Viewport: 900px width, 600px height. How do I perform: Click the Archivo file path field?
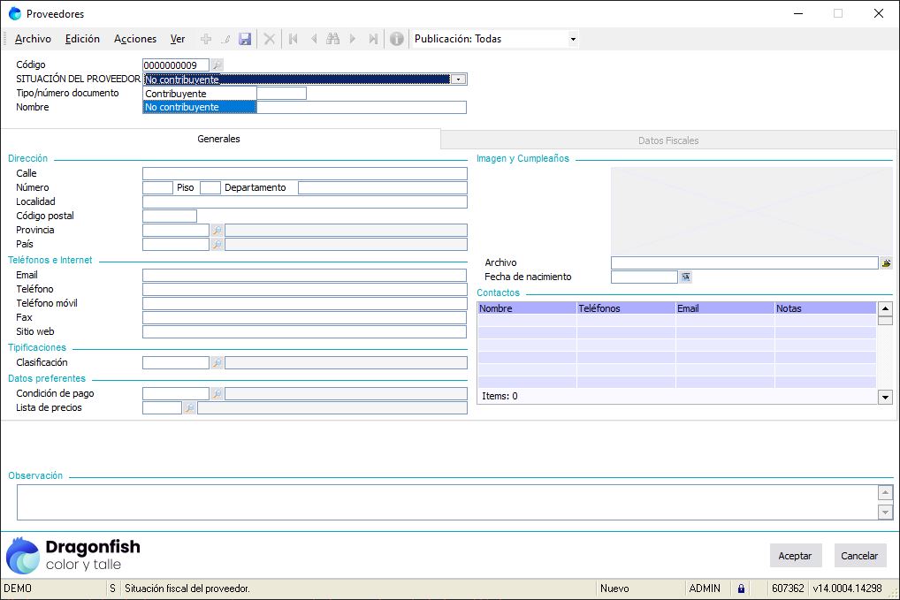(x=744, y=262)
